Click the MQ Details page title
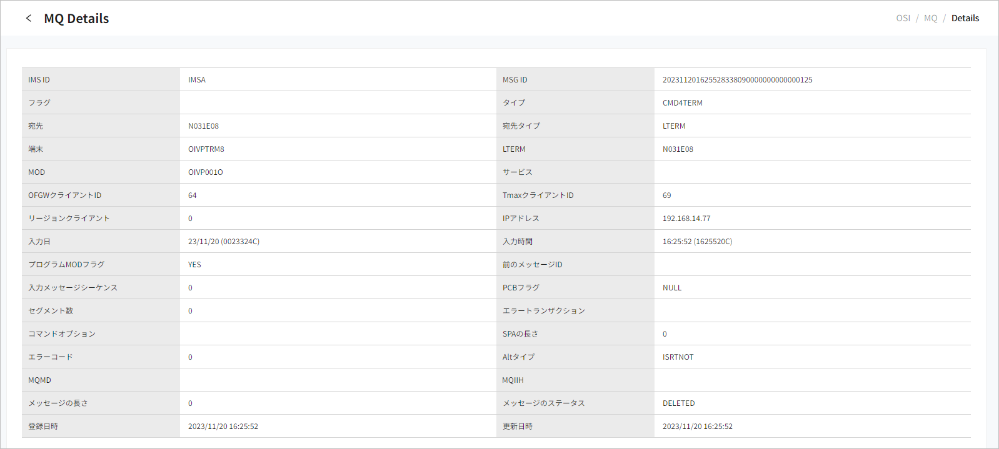 click(76, 19)
